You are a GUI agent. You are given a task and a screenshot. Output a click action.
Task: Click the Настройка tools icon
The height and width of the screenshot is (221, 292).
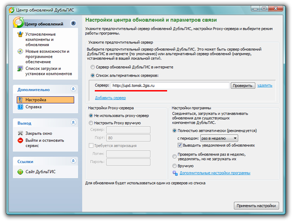click(x=21, y=100)
